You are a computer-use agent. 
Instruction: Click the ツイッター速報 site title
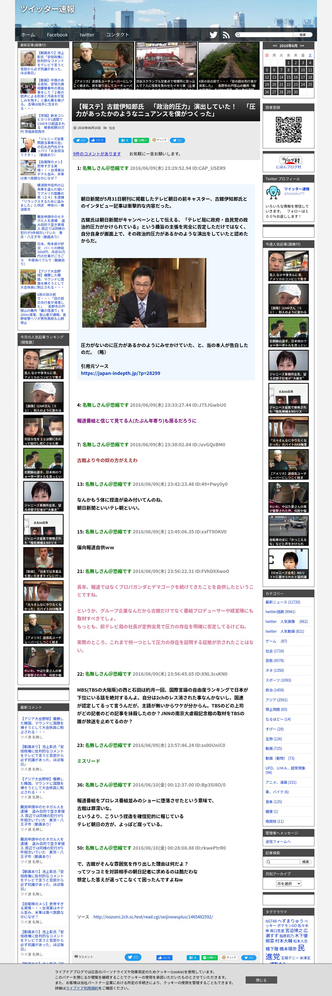(x=47, y=9)
